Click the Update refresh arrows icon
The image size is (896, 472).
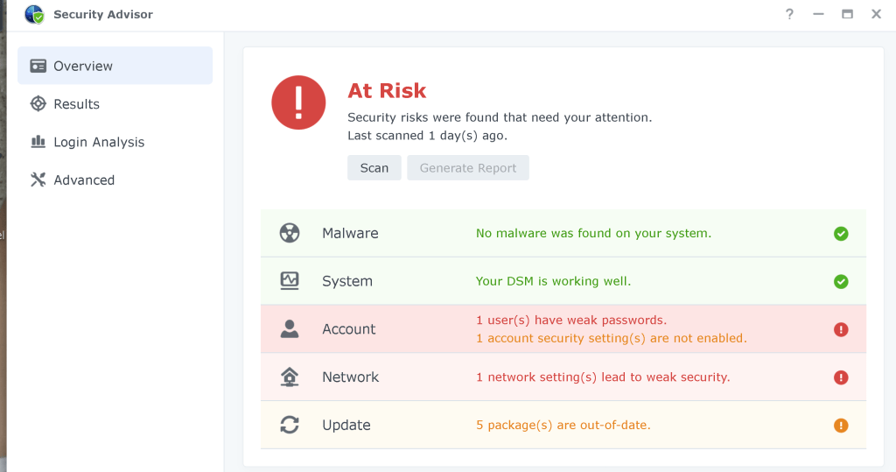tap(290, 425)
